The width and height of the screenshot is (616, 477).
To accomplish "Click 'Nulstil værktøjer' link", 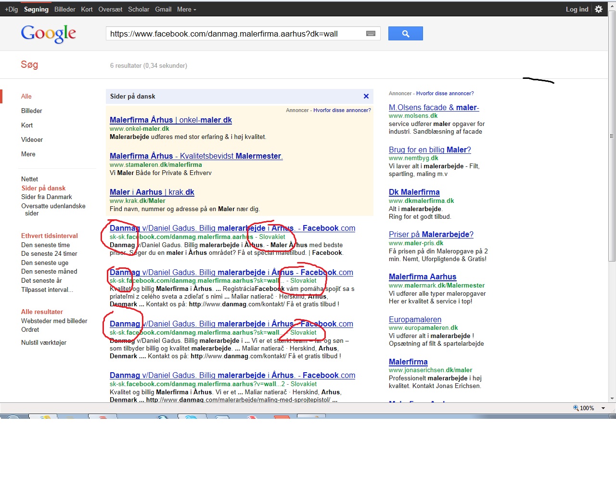I will pos(44,342).
